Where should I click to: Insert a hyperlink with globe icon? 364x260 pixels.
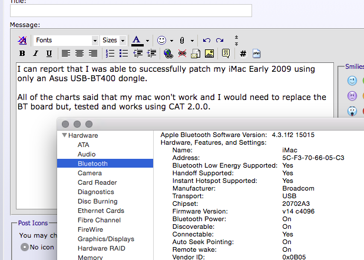168,54
